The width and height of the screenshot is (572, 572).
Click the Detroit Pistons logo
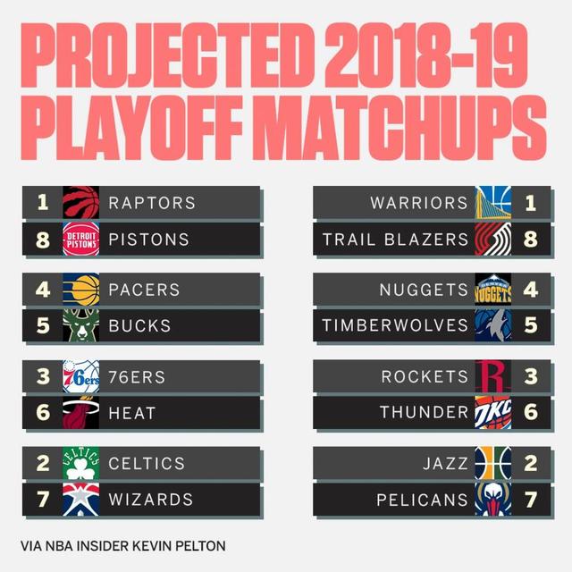pyautogui.click(x=81, y=239)
